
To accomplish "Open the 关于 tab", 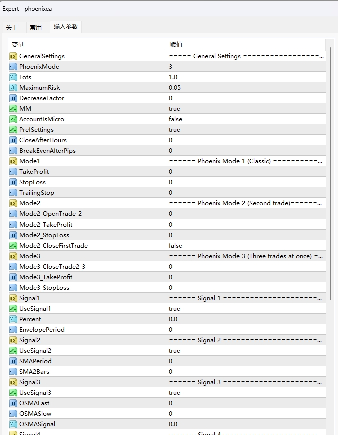I will tap(12, 27).
